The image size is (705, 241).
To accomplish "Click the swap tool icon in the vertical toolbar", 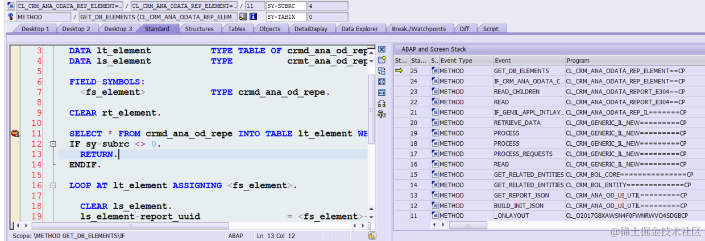I will [381, 71].
